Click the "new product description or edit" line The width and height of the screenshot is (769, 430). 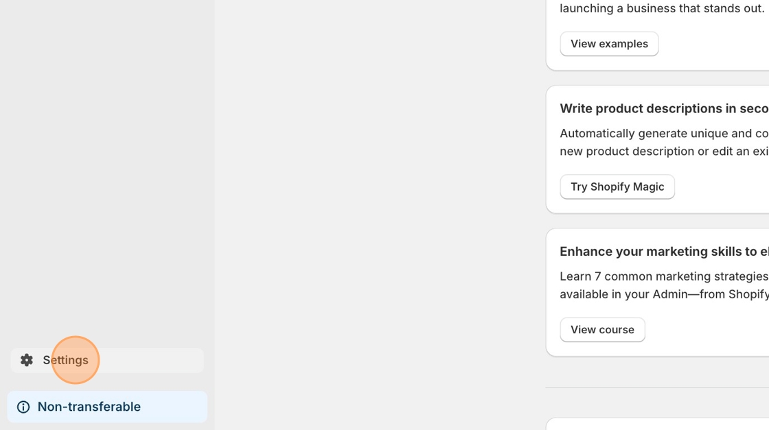(x=663, y=152)
